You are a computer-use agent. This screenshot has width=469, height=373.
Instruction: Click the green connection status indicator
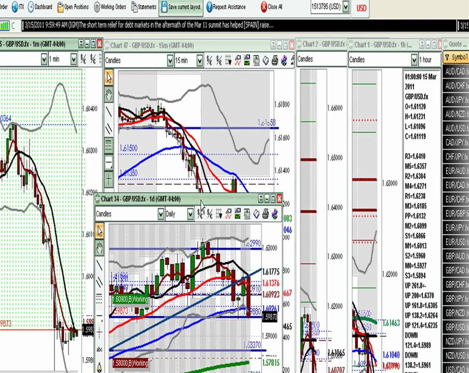click(x=5, y=26)
